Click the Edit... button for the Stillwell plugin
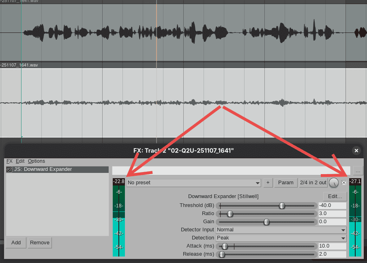The width and height of the screenshot is (367, 263). (x=335, y=196)
